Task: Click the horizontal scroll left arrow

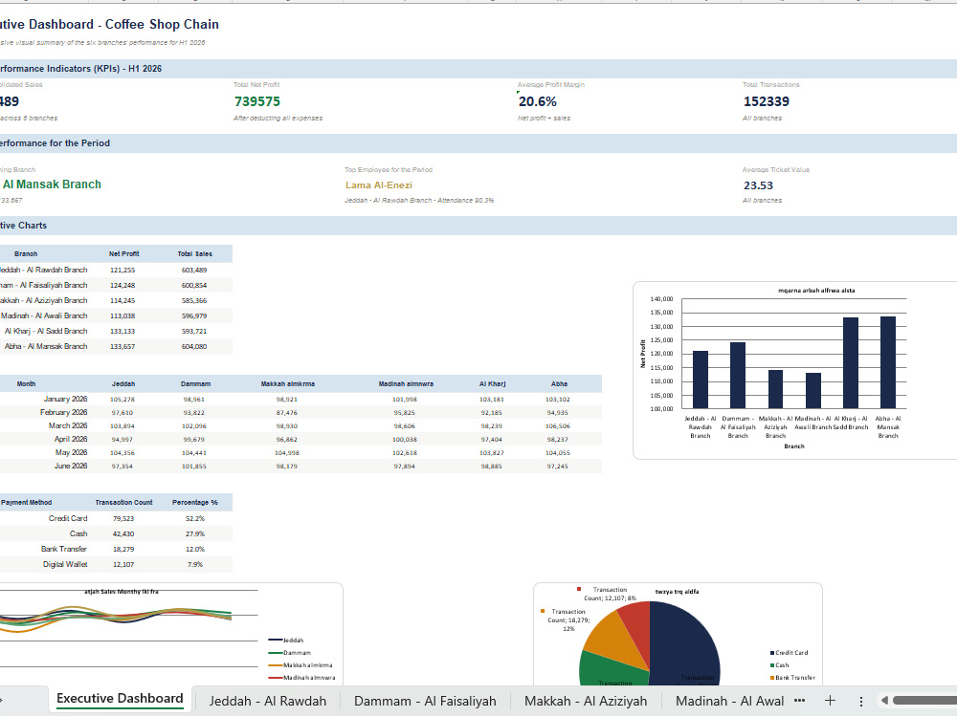Action: pos(884,701)
